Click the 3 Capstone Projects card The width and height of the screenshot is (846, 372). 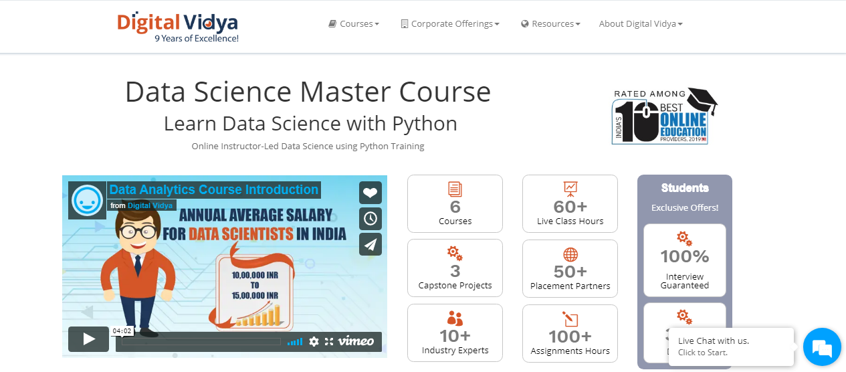(x=455, y=268)
